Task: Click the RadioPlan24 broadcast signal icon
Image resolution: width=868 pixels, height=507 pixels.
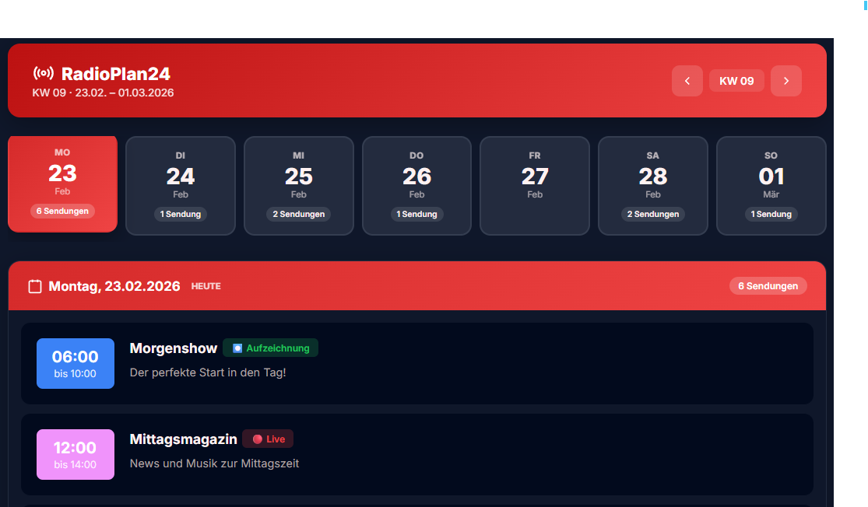Action: pyautogui.click(x=44, y=74)
